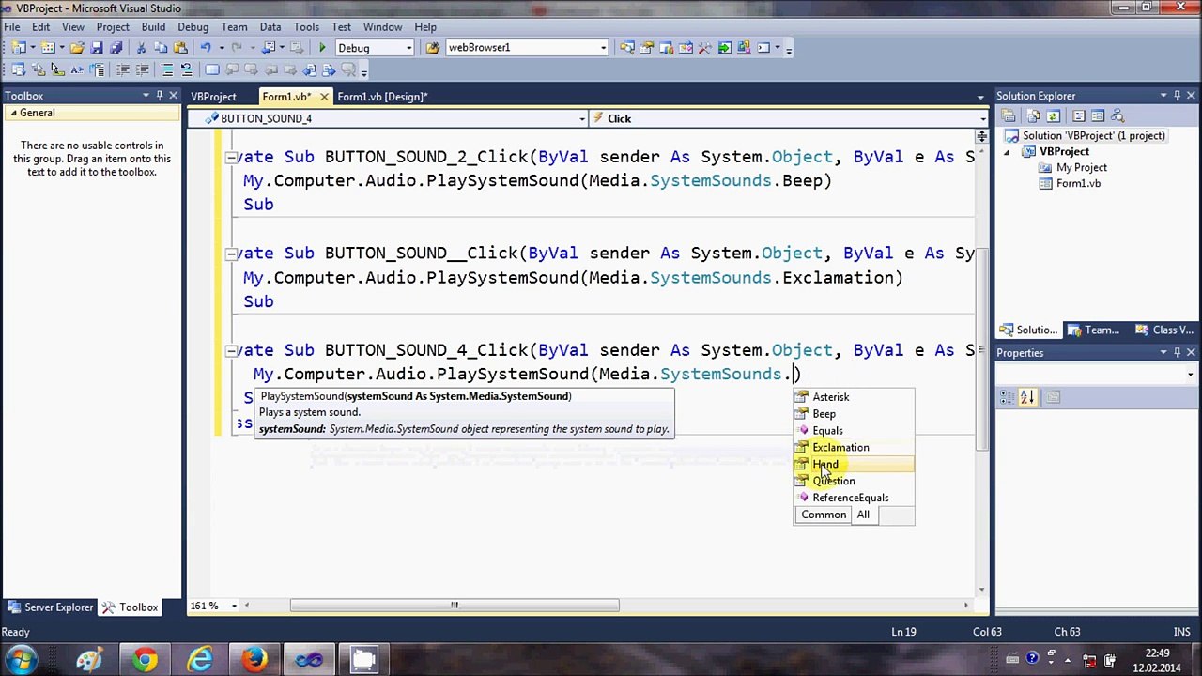Select Hand from the IntelliSense list
1202x676 pixels.
coord(825,465)
